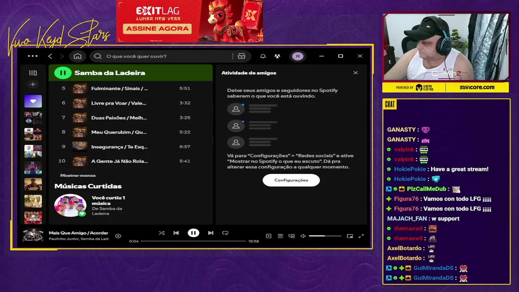Play track 8 Meu Querubim
The height and width of the screenshot is (292, 519).
(x=131, y=132)
